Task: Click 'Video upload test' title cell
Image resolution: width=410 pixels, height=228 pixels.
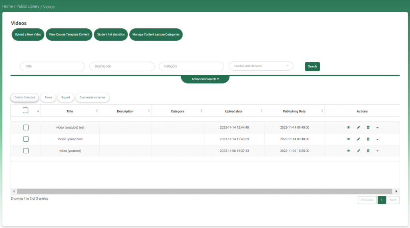Action: click(70, 139)
